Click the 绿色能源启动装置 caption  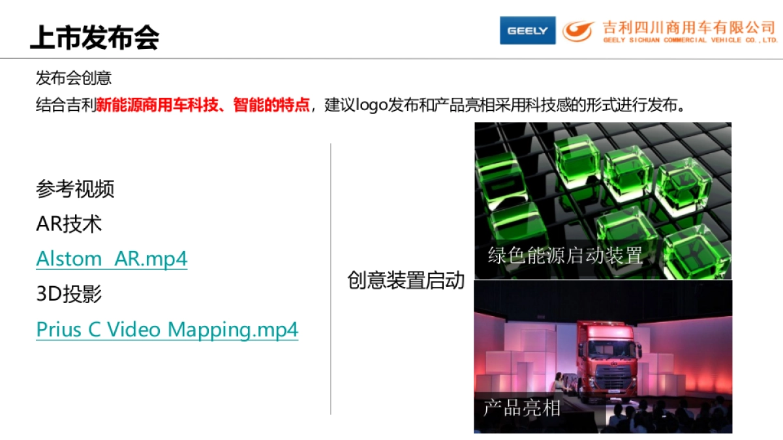pos(564,253)
